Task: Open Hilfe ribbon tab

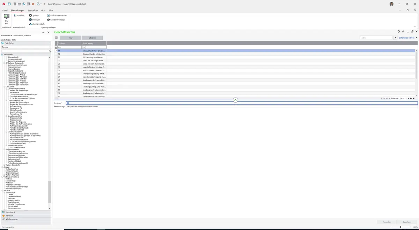Action: coord(51,10)
